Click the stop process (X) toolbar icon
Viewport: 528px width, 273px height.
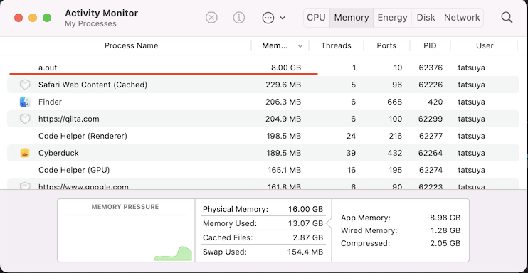tap(211, 18)
